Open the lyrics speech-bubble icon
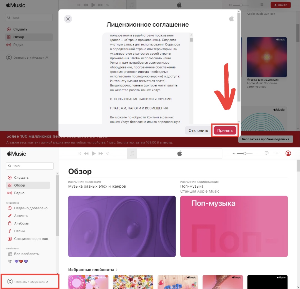 coord(266,153)
